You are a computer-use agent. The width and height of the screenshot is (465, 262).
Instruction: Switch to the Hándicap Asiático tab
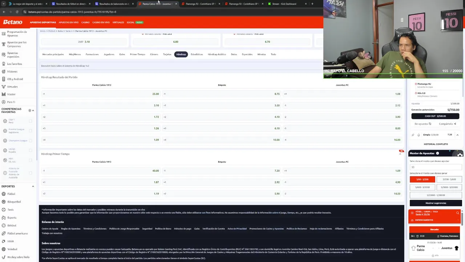point(217,54)
